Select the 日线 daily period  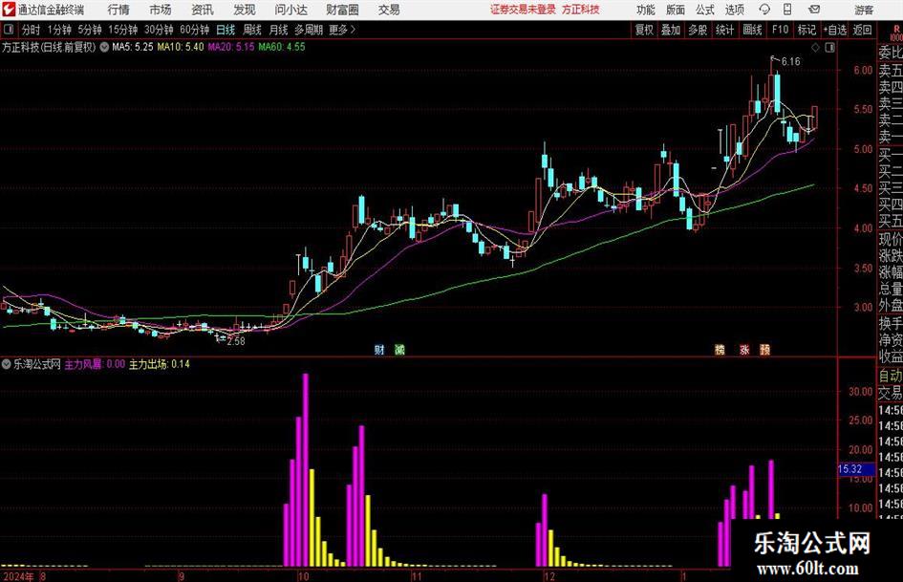226,30
